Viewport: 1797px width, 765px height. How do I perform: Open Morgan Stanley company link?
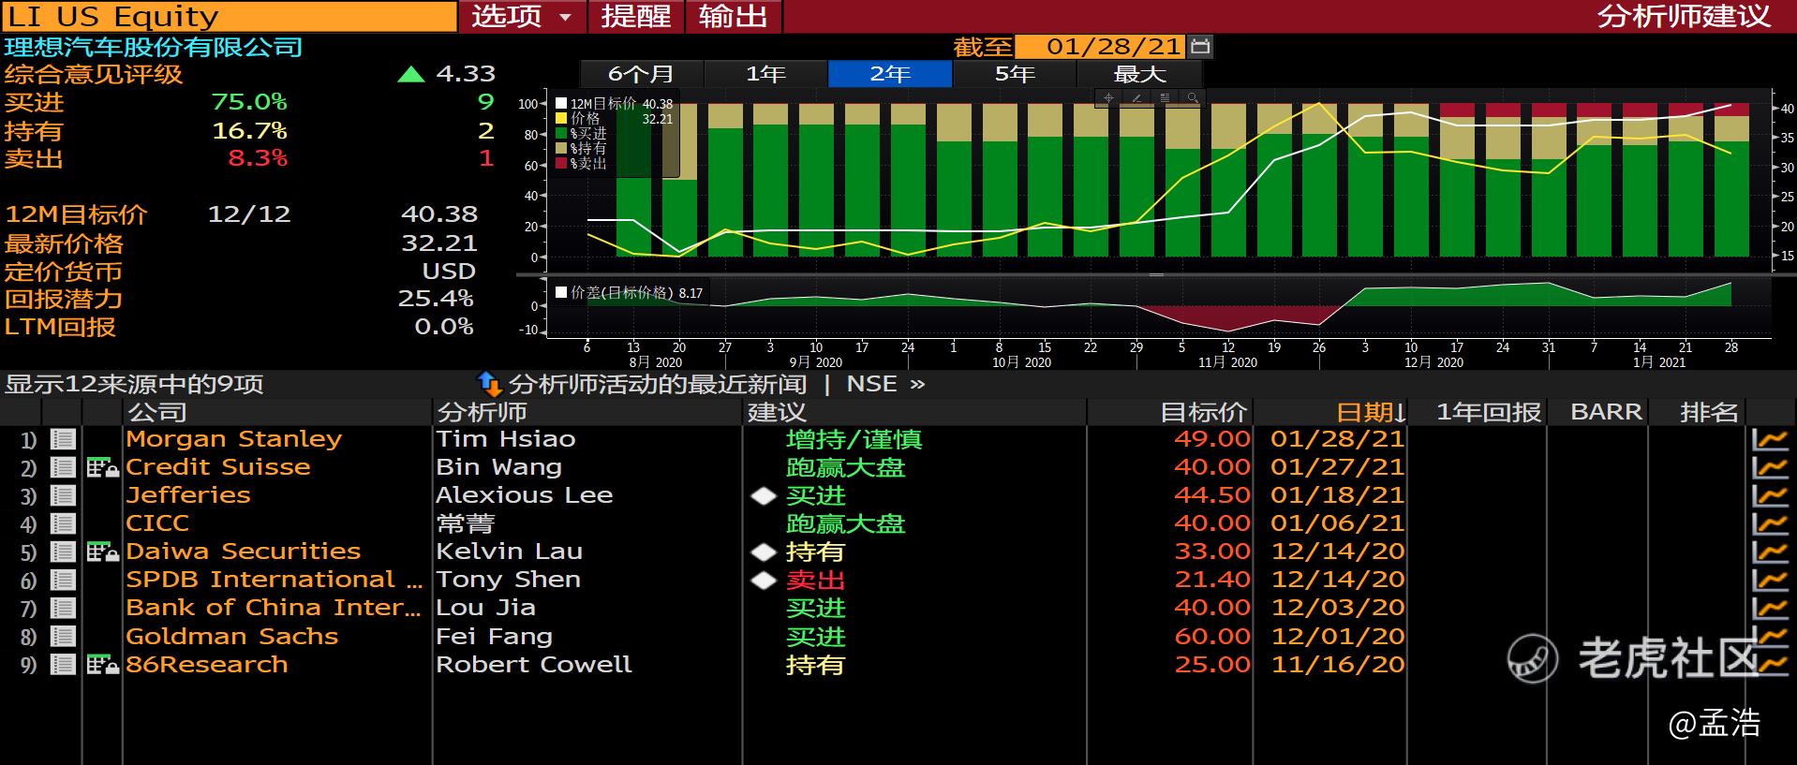pyautogui.click(x=234, y=439)
